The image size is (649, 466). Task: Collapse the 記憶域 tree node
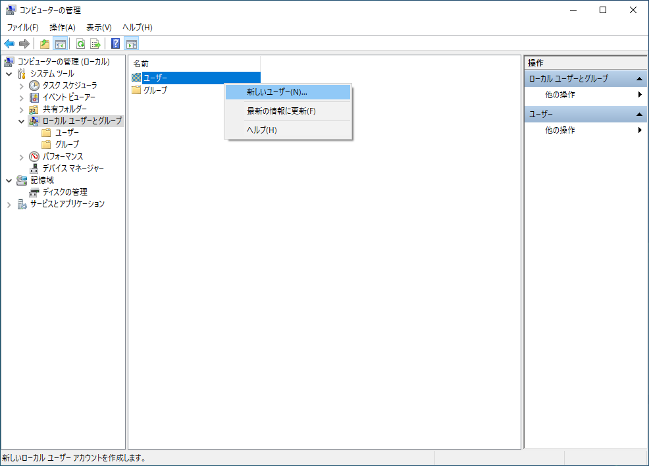[x=9, y=181]
